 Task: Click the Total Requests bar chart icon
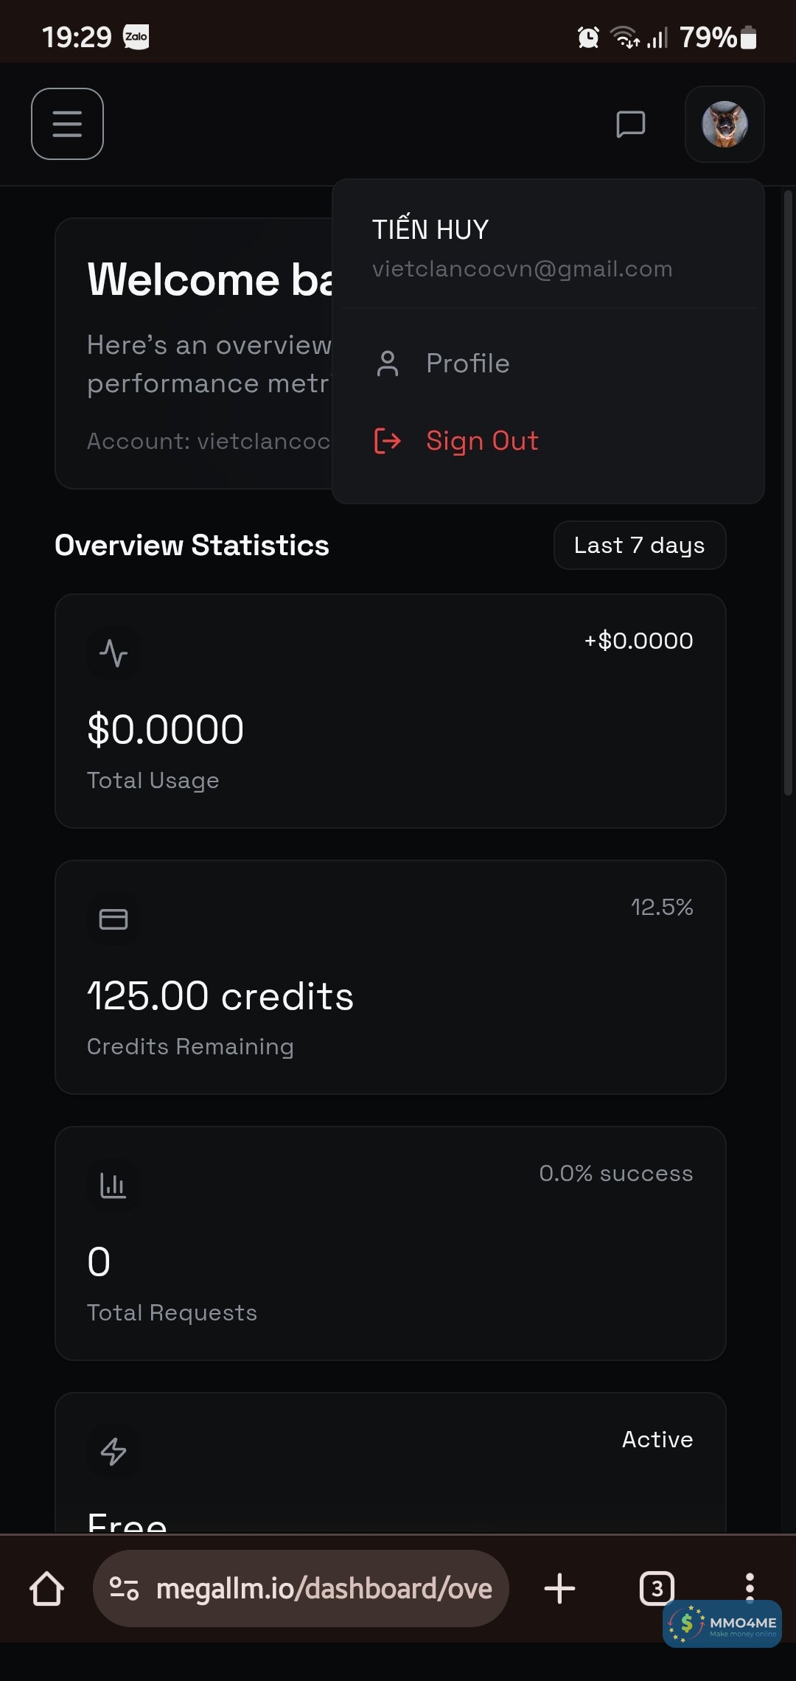click(x=114, y=1186)
